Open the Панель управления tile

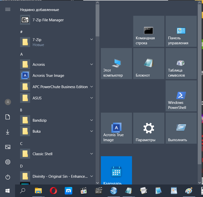click(181, 31)
